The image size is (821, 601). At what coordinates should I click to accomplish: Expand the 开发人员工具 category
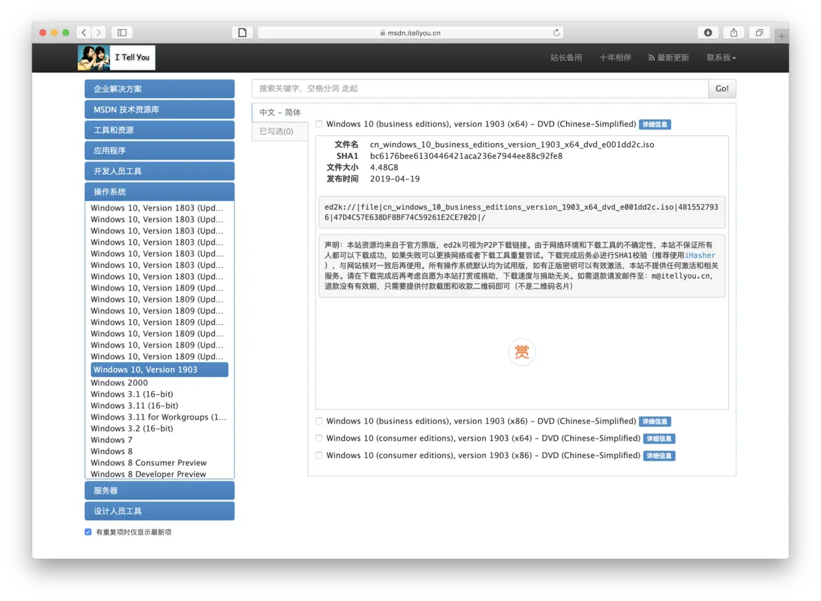(x=160, y=171)
